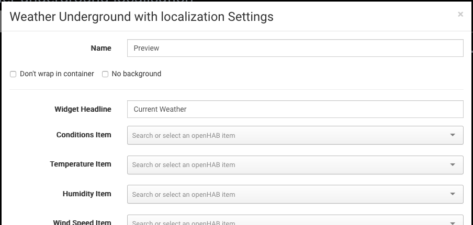Toggle the Don't wrap in container checkbox
This screenshot has width=473, height=225.
pyautogui.click(x=14, y=74)
